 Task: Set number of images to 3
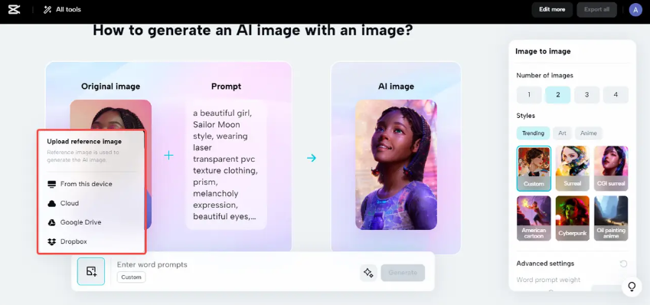pos(586,94)
